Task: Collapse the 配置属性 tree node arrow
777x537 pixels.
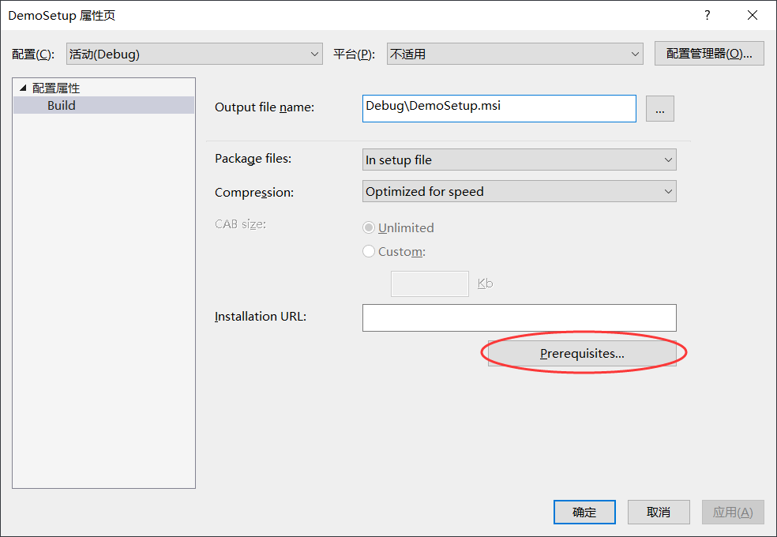Action: (23, 88)
